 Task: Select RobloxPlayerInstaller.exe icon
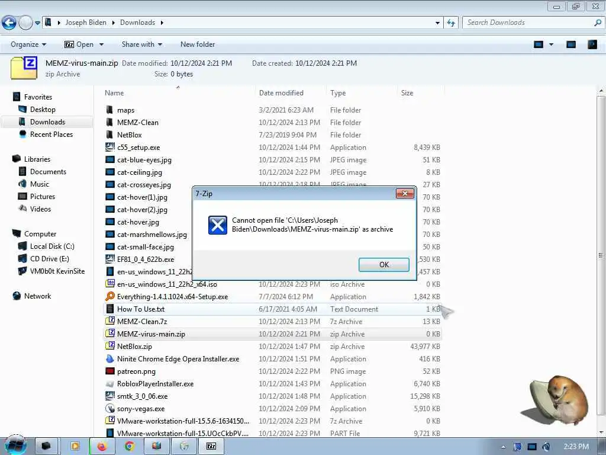tap(109, 383)
